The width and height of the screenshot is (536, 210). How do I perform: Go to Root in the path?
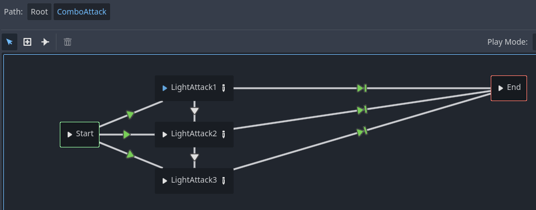tap(39, 12)
